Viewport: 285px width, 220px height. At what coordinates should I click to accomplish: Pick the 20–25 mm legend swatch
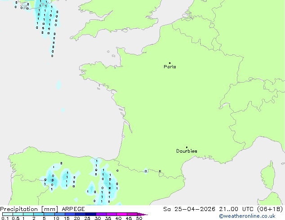pyautogui.click(x=80, y=214)
